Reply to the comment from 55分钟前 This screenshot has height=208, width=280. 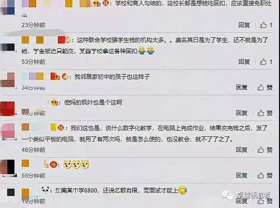(241, 175)
